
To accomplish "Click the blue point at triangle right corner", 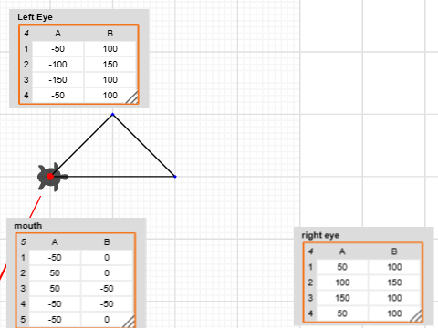I will [x=175, y=177].
